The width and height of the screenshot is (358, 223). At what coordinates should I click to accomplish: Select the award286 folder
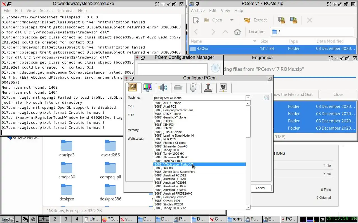pos(110,149)
